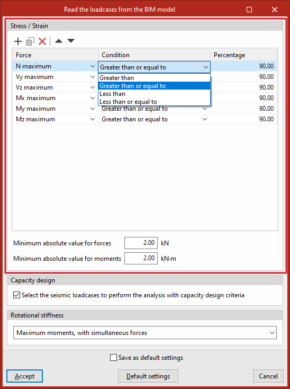Delete selected row with red X icon
Image resolution: width=290 pixels, height=389 pixels.
point(42,41)
